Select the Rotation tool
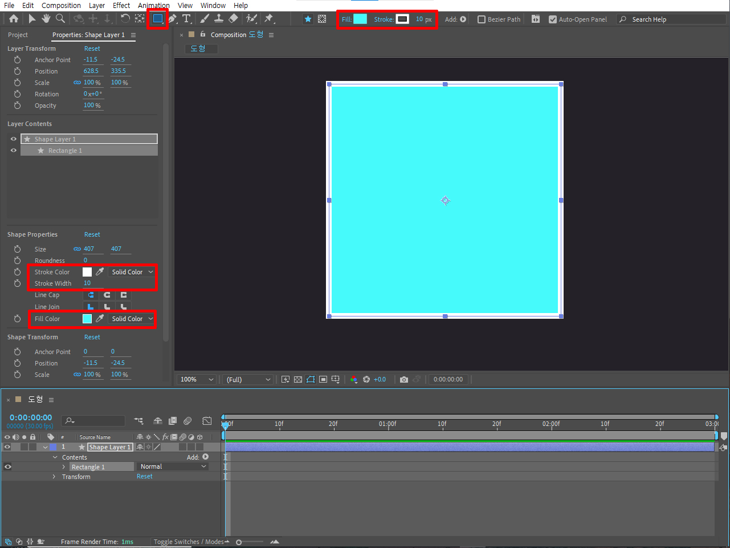This screenshot has width=730, height=548. point(125,19)
